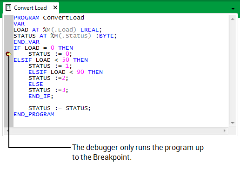Click the vertical scrollbar down arrow

coord(233,123)
